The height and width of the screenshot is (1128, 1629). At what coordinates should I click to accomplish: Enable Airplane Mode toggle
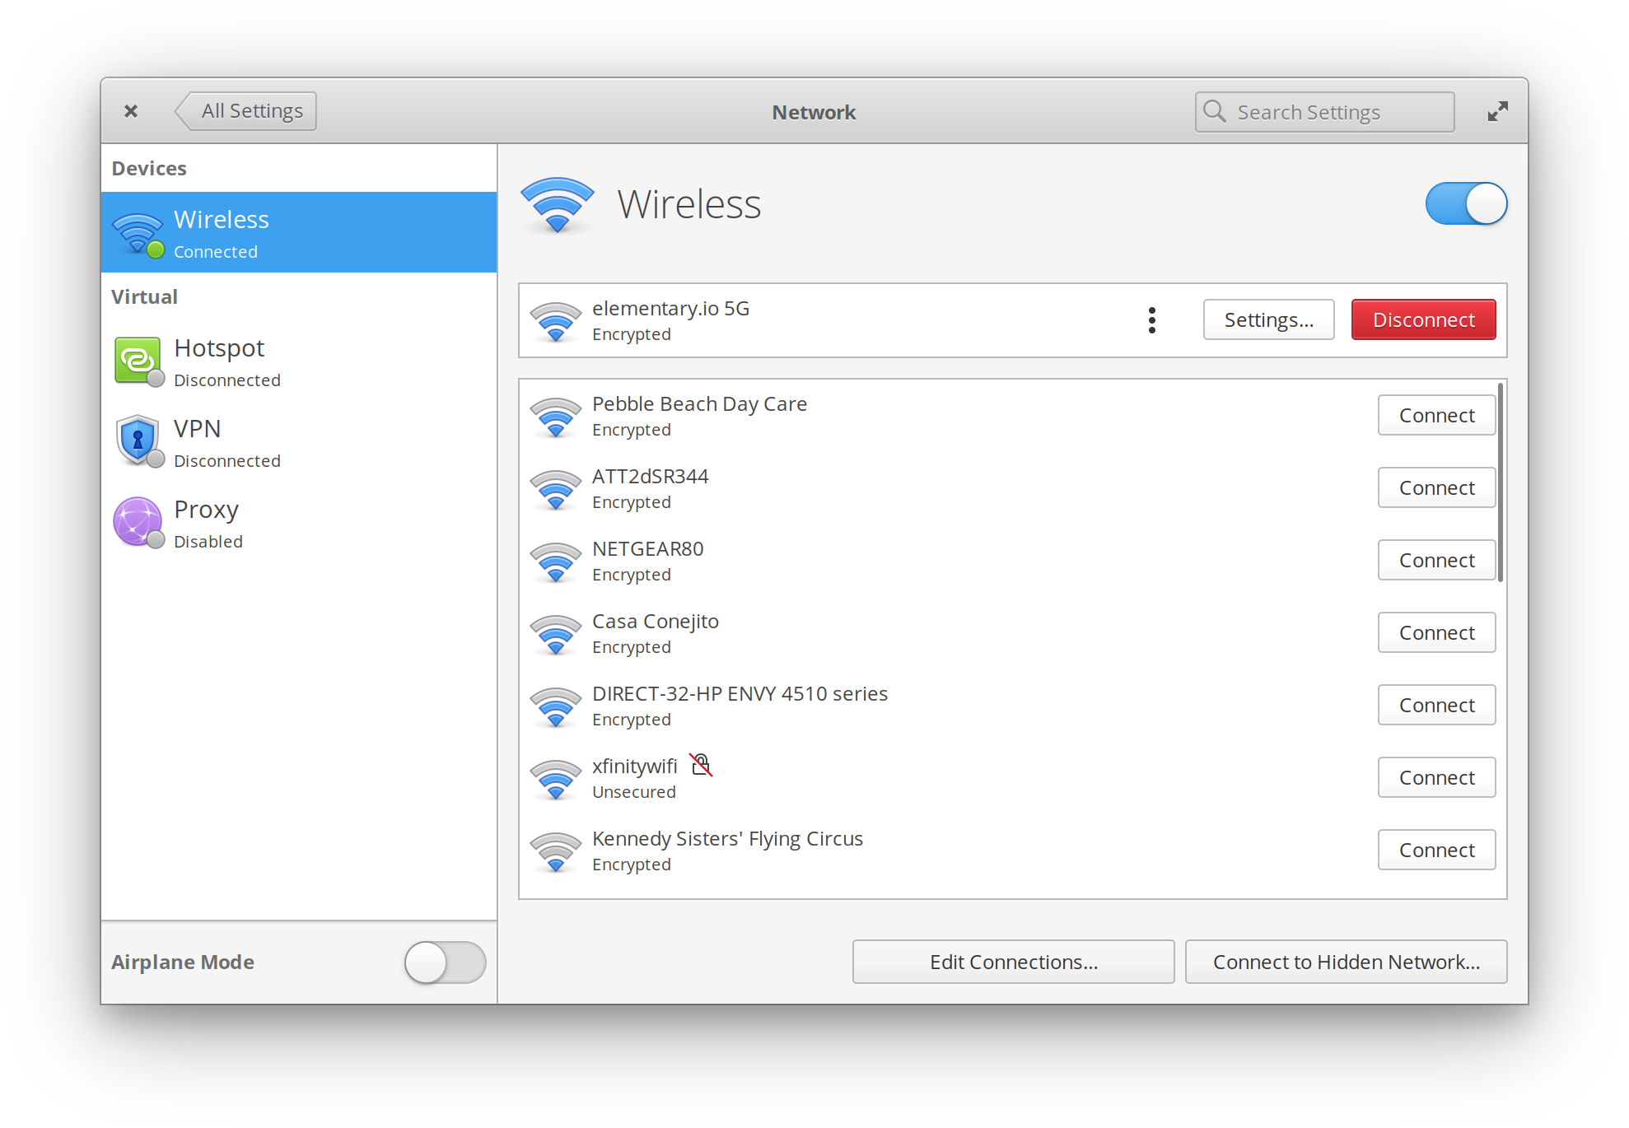(445, 962)
